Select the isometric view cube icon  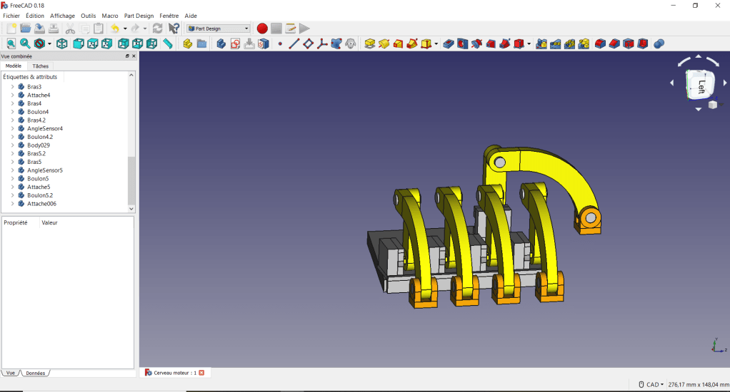(x=62, y=44)
